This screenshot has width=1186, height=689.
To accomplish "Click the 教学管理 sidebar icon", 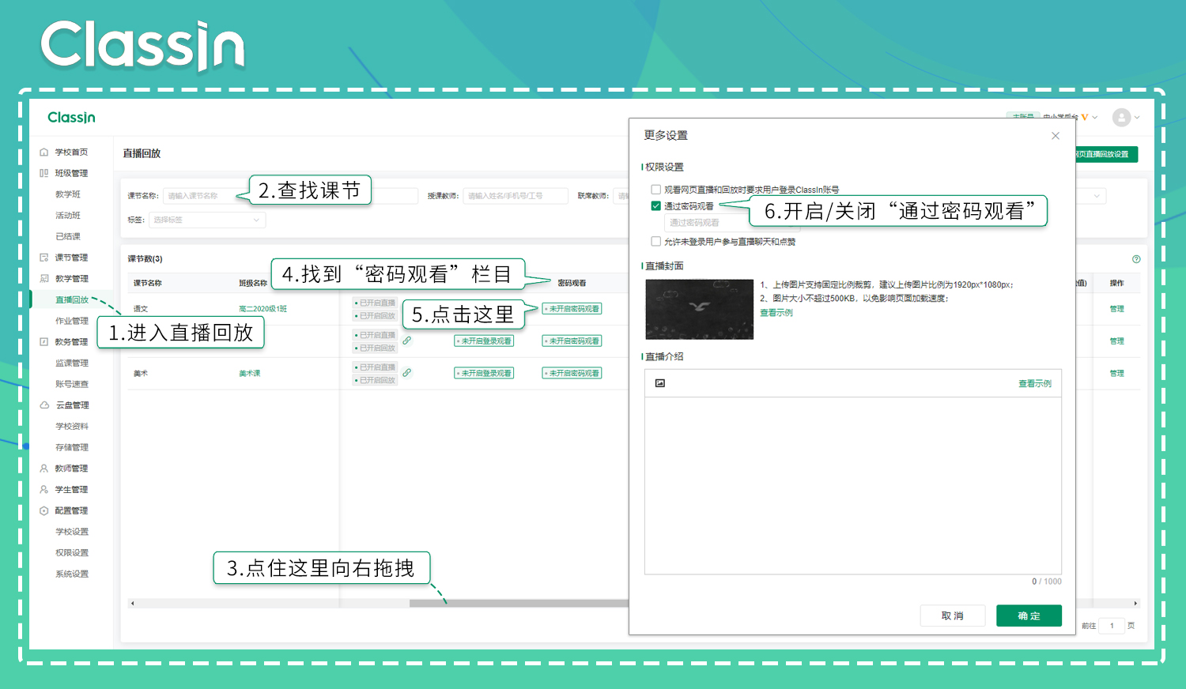I will [44, 278].
